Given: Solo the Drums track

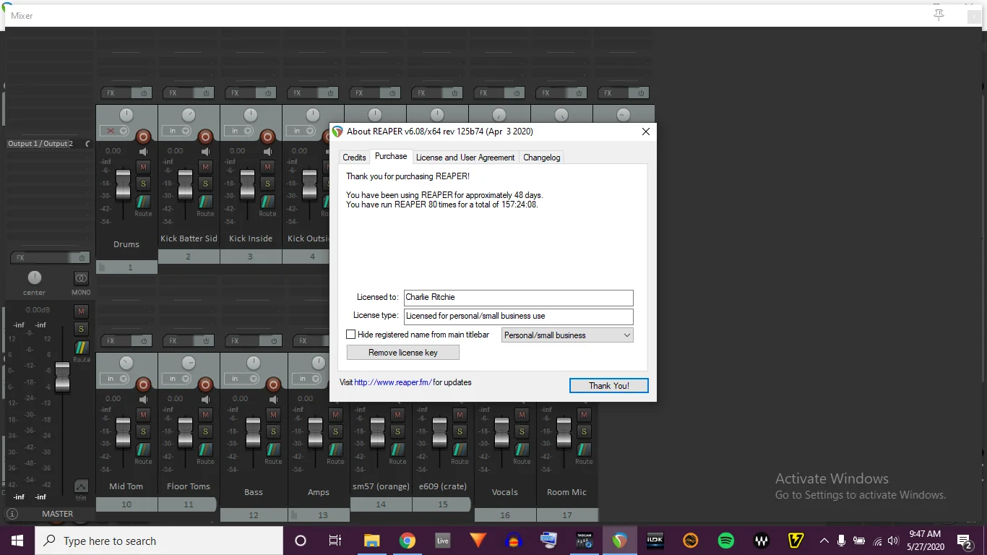Looking at the screenshot, I should coord(143,184).
